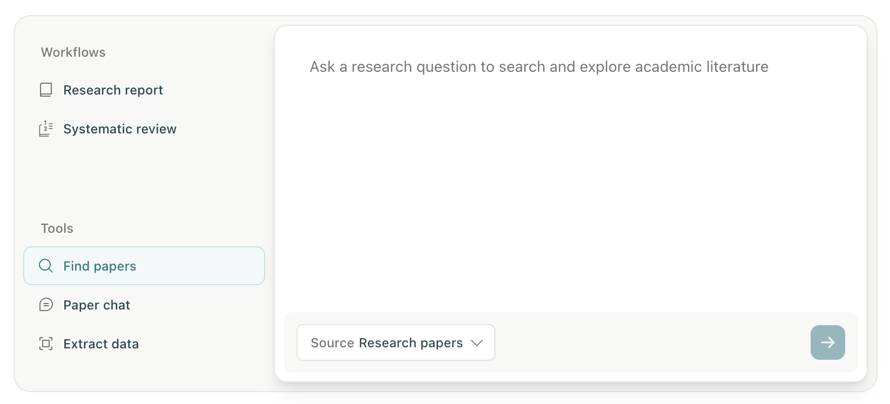
Task: Select the Systematic review workflow
Action: [120, 129]
